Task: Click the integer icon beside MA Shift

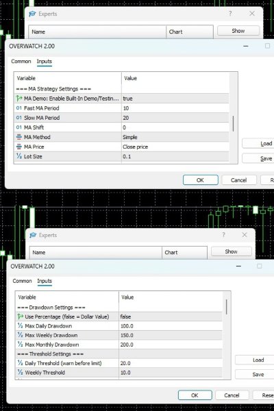Action: [x=19, y=127]
